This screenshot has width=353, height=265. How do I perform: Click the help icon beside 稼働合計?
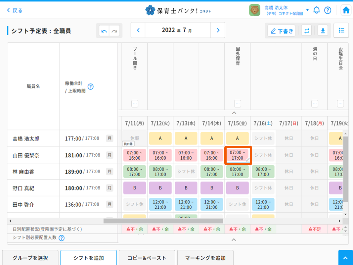pos(90,87)
